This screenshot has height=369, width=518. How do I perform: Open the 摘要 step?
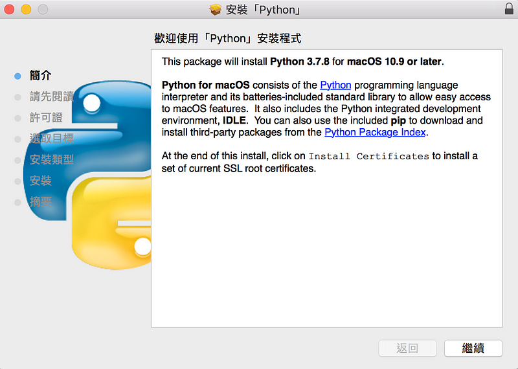[x=40, y=201]
